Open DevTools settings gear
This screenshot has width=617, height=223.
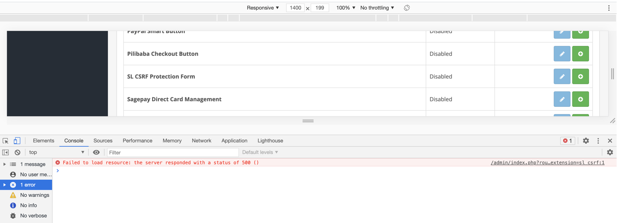[586, 141]
